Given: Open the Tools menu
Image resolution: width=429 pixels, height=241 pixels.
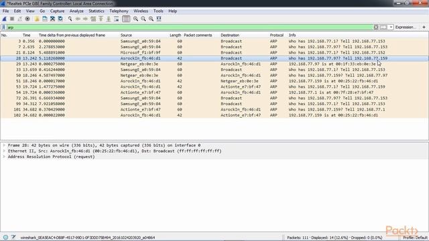Looking at the screenshot, I should pyautogui.click(x=158, y=11).
